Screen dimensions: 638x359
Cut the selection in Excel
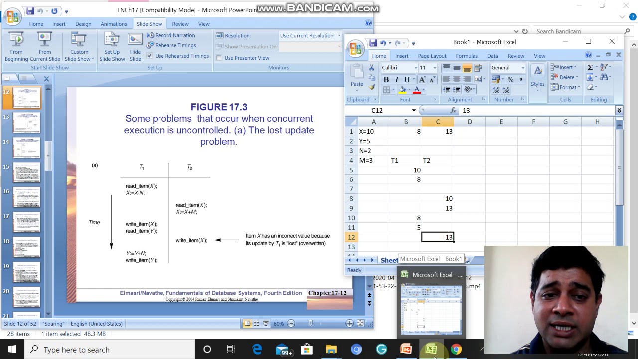click(x=372, y=68)
